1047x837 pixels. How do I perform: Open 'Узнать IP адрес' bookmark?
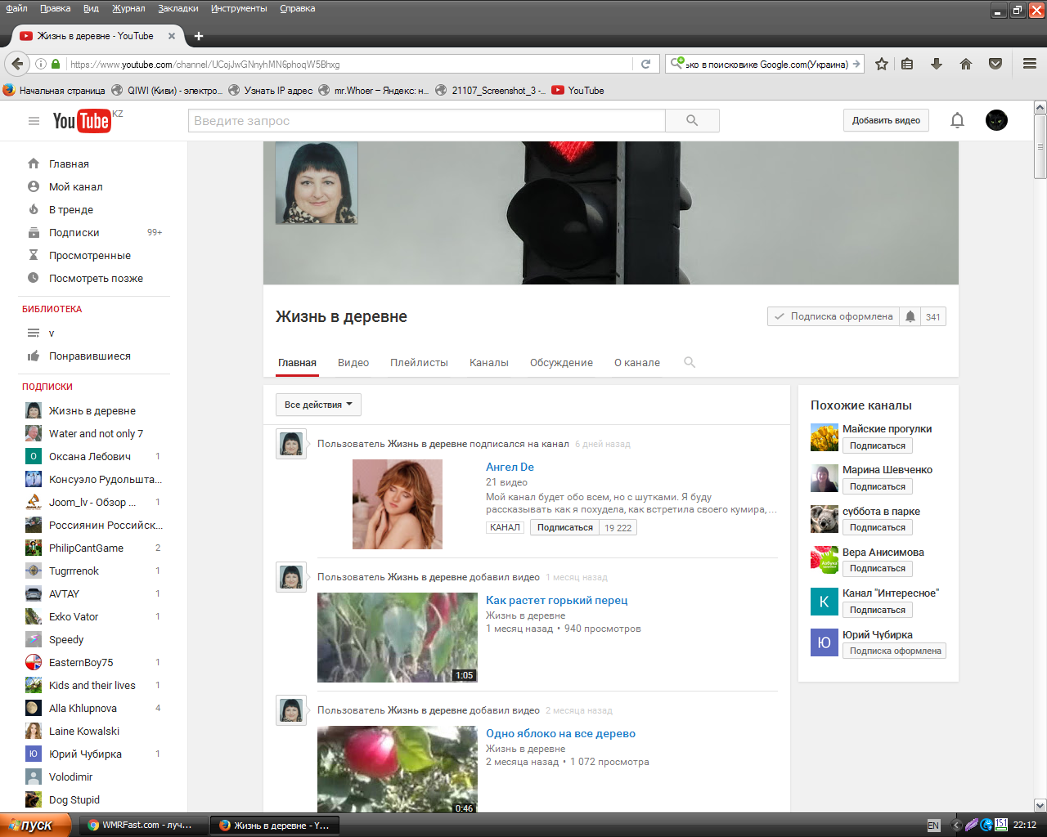271,90
